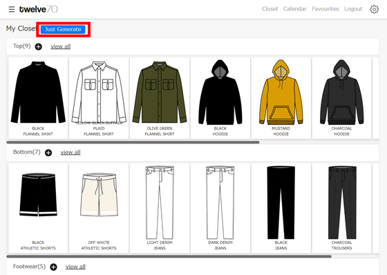Open the hamburger menu icon

click(x=11, y=10)
